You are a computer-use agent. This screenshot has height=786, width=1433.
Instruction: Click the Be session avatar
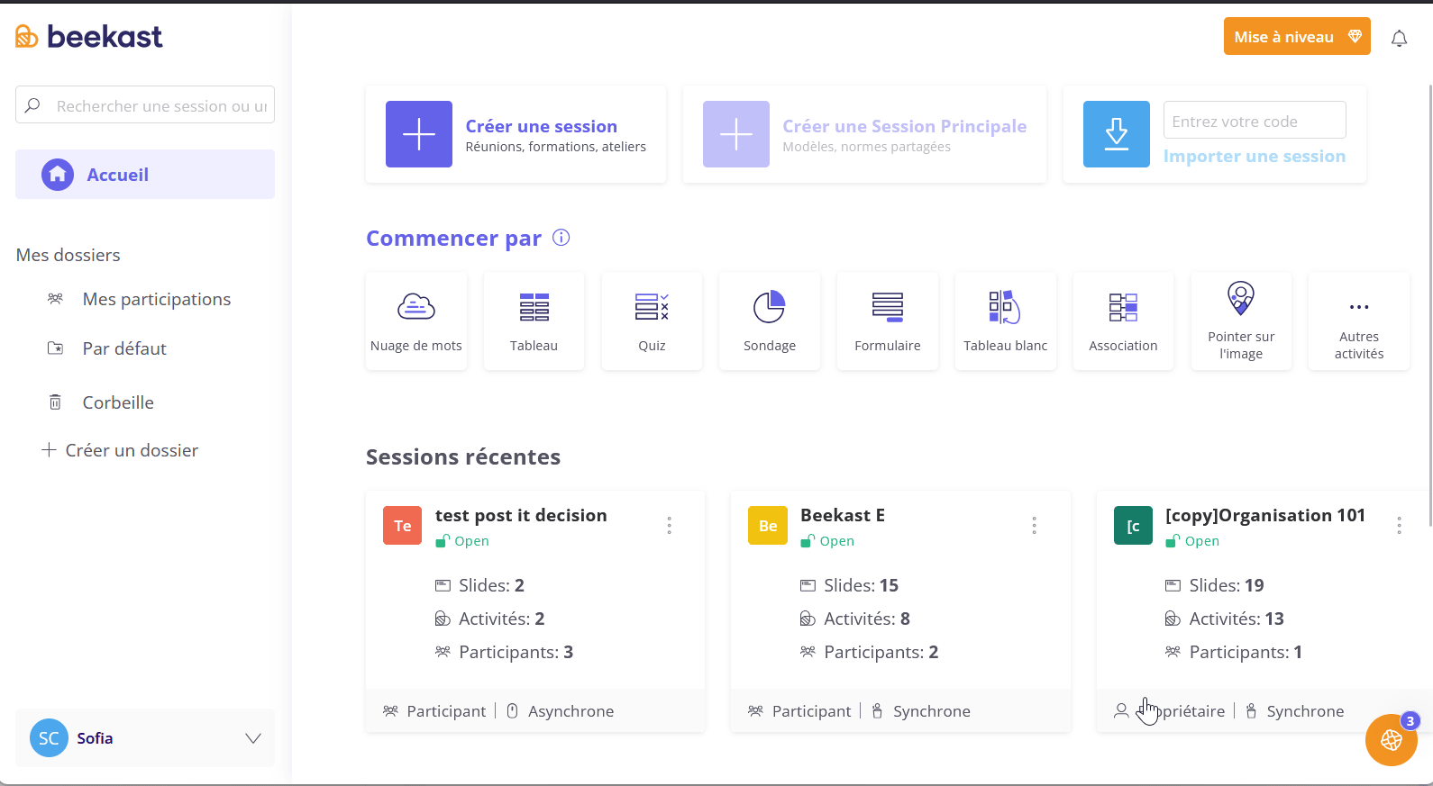768,526
